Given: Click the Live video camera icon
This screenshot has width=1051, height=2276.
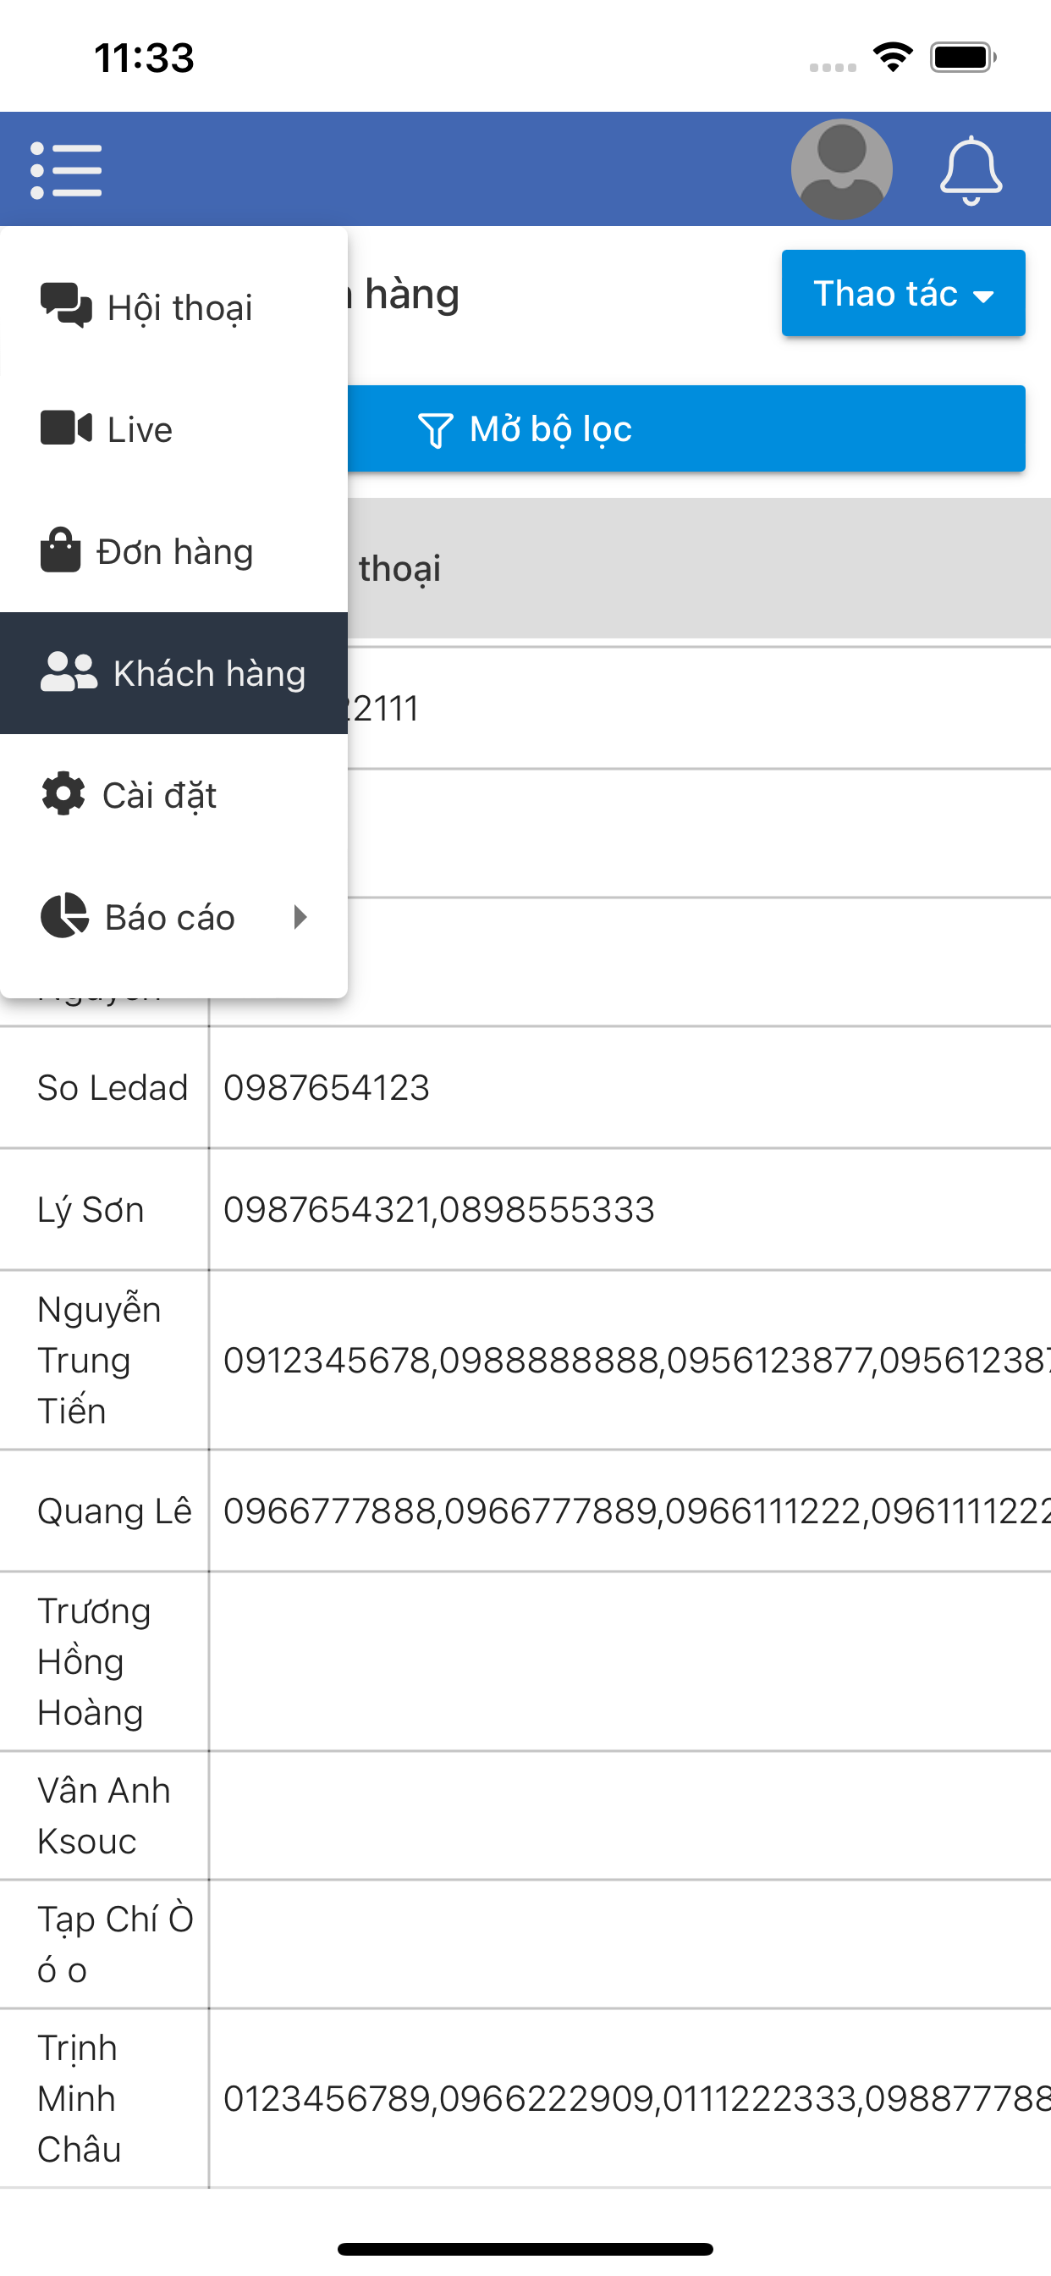Looking at the screenshot, I should pos(66,428).
